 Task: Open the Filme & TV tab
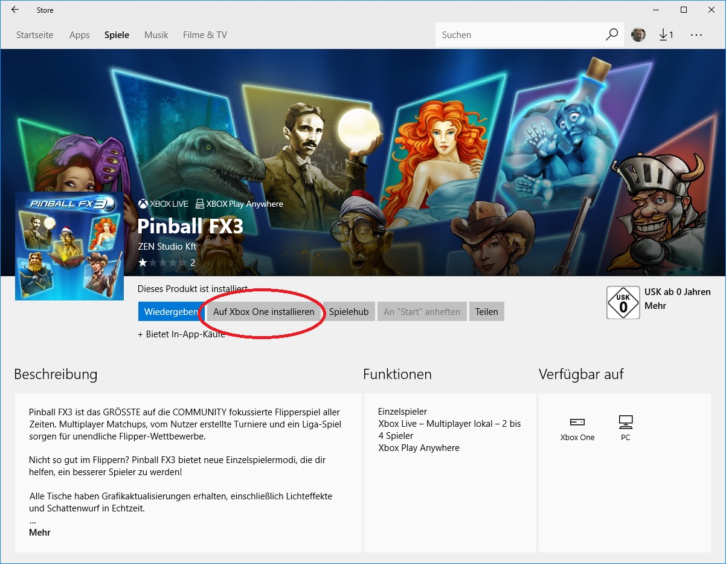click(205, 35)
